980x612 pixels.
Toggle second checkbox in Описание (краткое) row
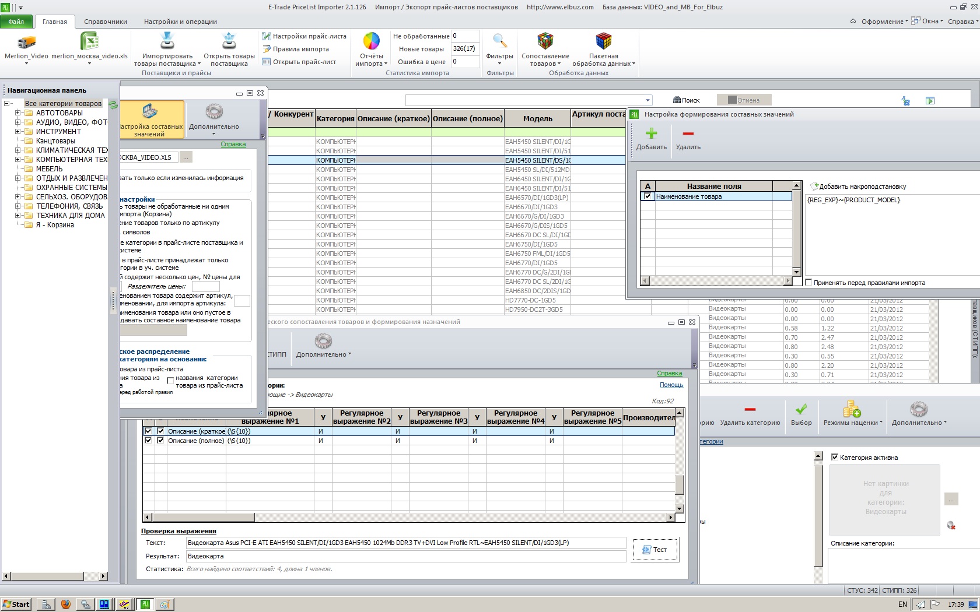[160, 431]
